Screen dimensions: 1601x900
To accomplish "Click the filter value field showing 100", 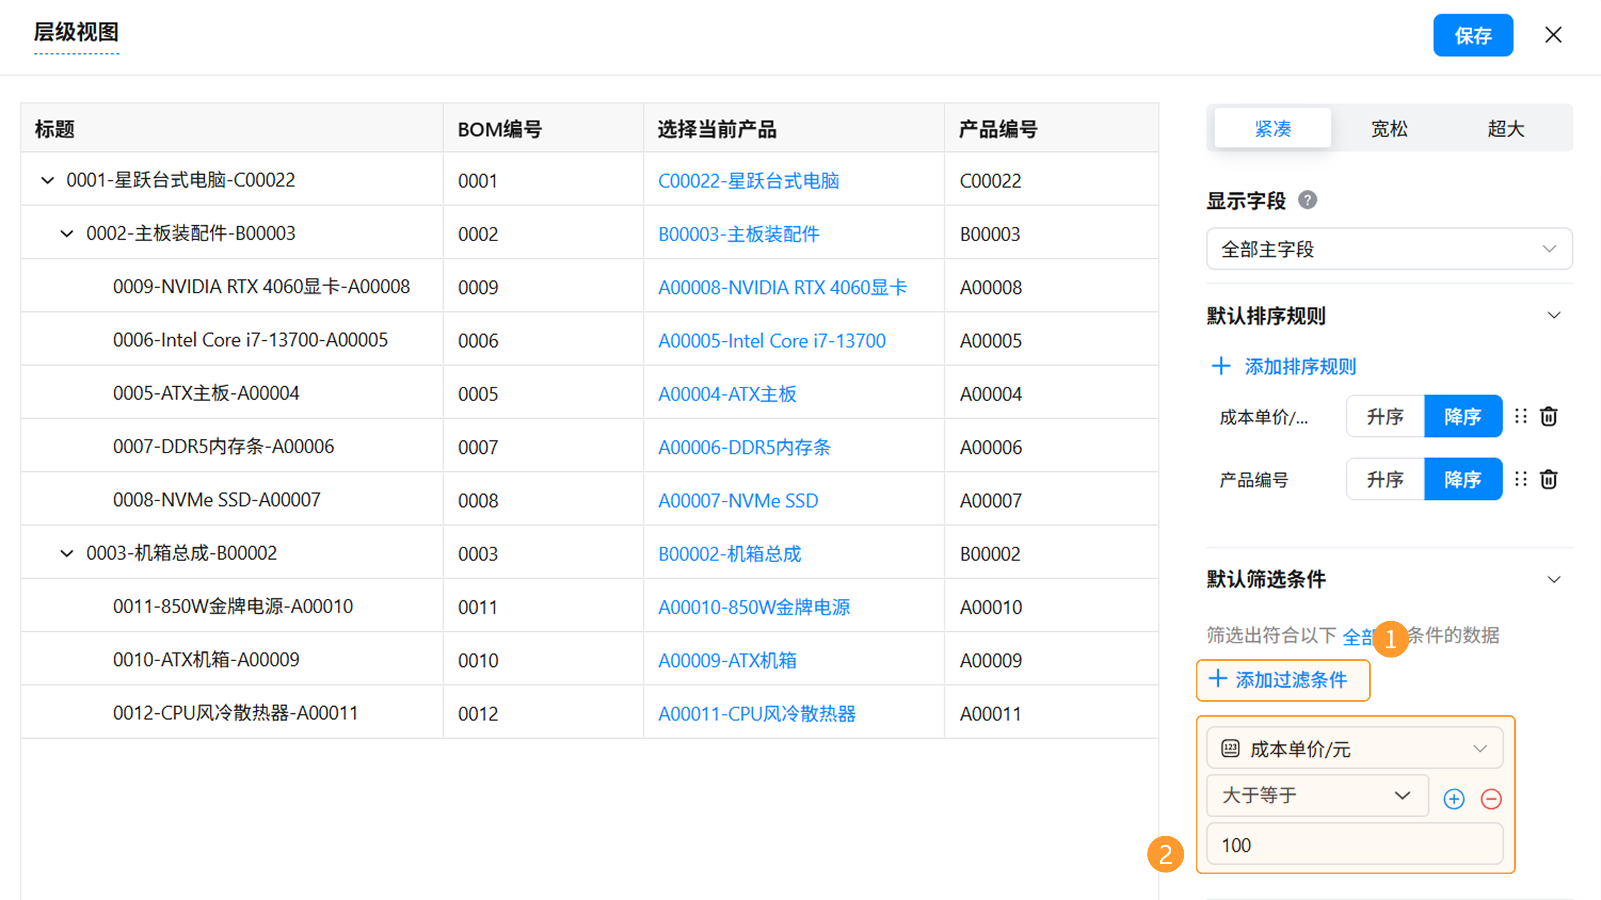I will click(x=1354, y=845).
